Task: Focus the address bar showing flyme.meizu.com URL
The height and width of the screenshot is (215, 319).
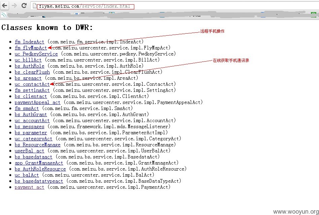Action: (x=175, y=6)
